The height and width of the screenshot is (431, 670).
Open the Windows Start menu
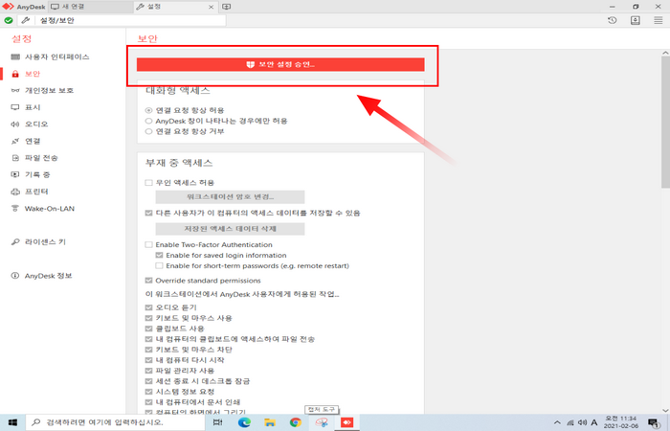click(x=12, y=422)
